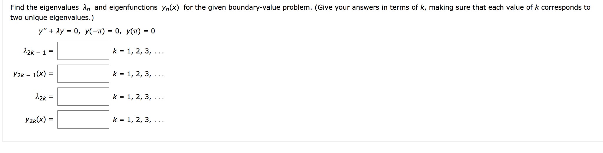Click the equation y'' + λy = 0
This screenshot has height=153, width=603.
(x=59, y=31)
